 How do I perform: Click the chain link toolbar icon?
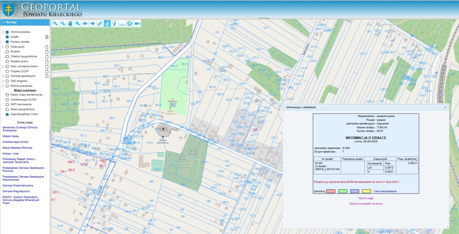(x=100, y=23)
